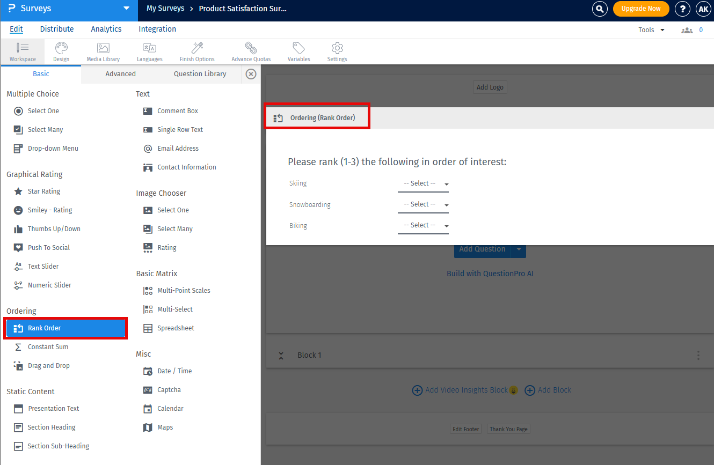Screen dimensions: 714x465
Task: Click the Upgrade Now button
Action: pos(641,9)
